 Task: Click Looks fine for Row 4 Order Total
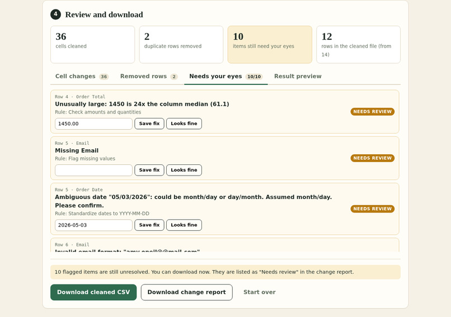tap(184, 124)
